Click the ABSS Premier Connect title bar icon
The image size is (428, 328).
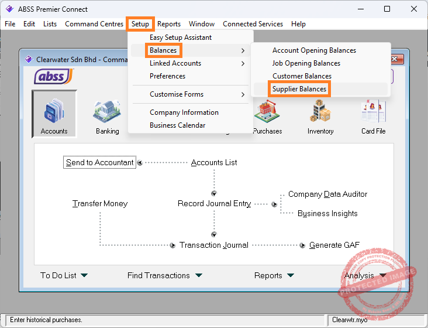click(9, 9)
